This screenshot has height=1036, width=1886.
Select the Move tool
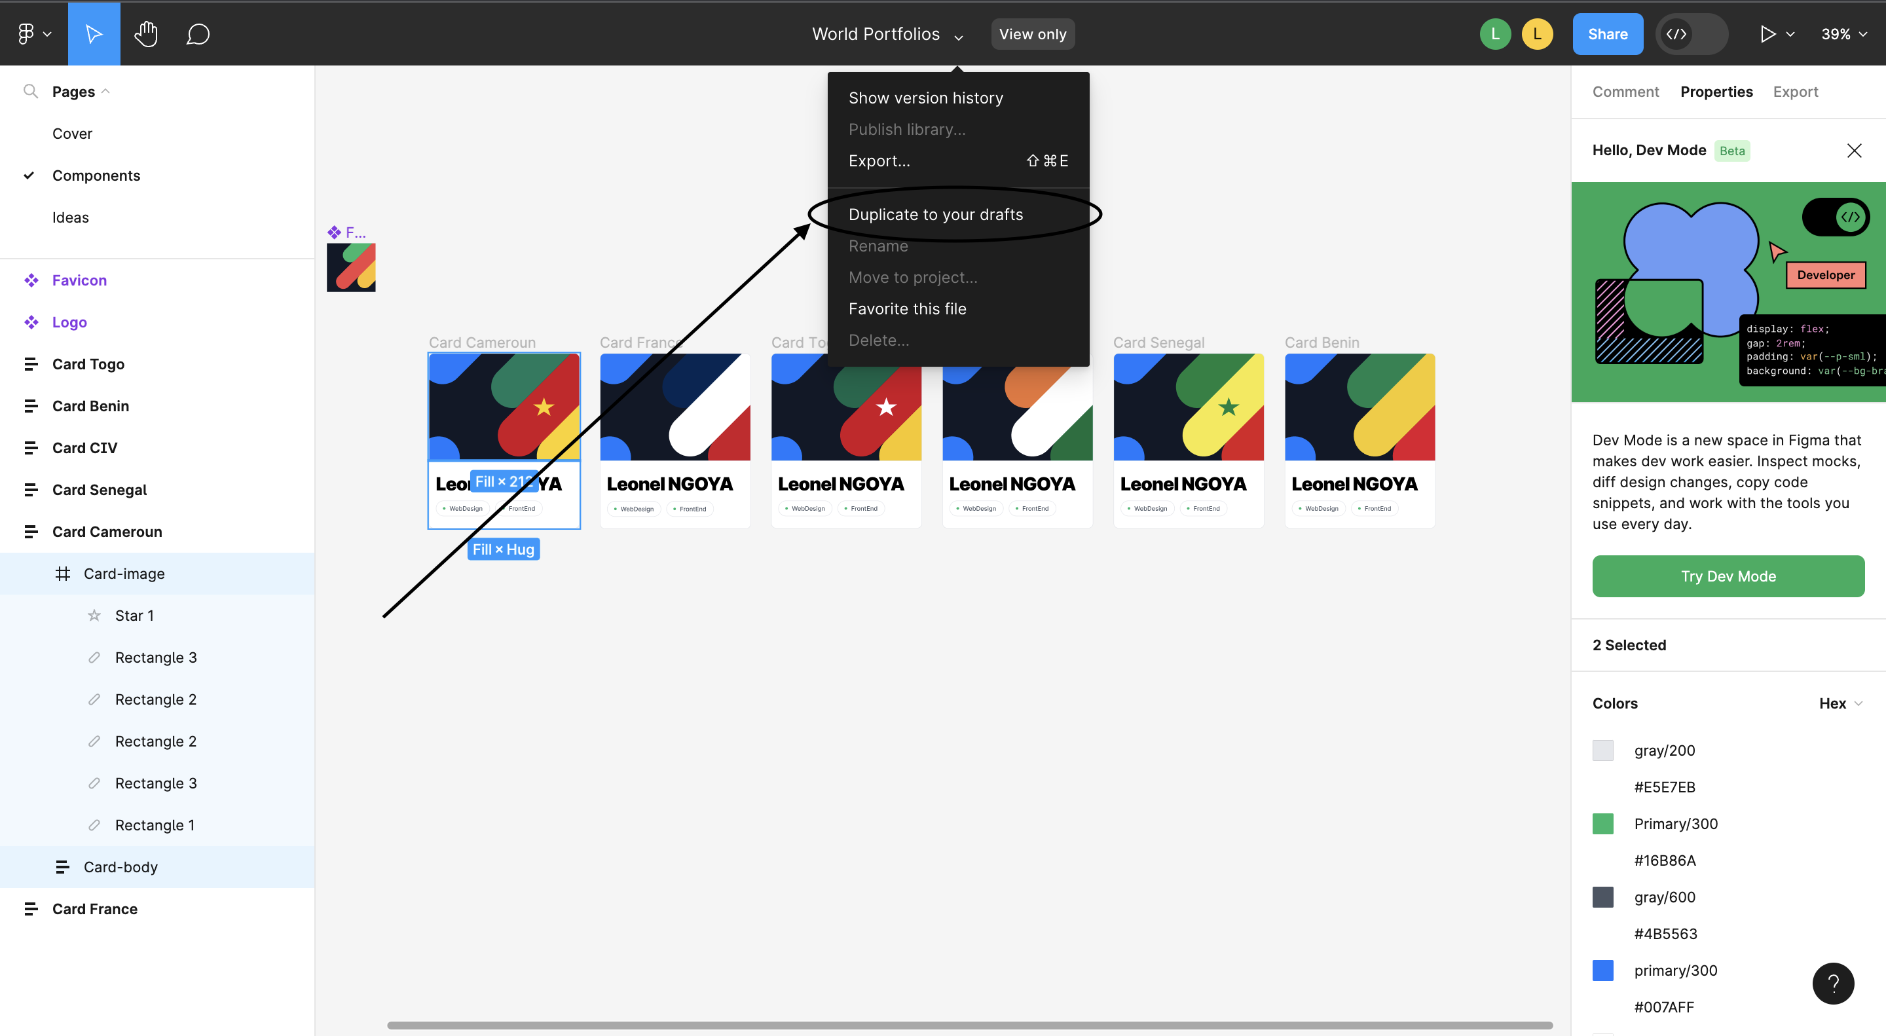pos(94,33)
